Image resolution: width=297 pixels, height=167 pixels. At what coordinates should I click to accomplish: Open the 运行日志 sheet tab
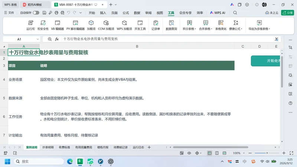138,147
